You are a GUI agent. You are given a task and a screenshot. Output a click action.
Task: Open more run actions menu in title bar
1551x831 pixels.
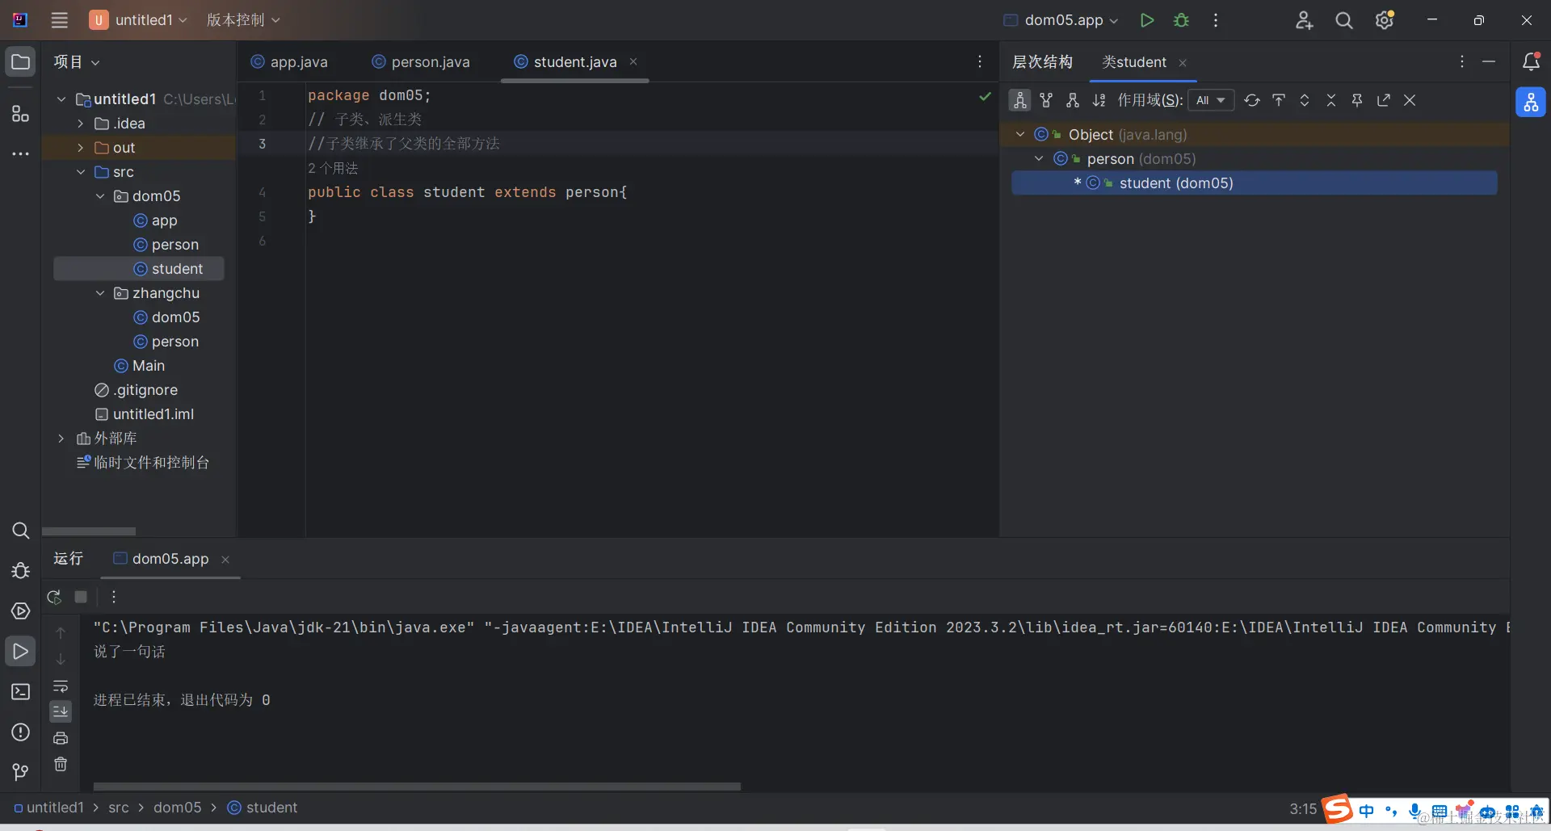coord(1215,20)
